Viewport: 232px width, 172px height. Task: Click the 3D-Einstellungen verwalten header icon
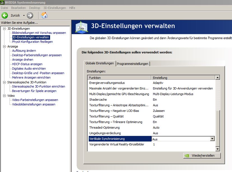tap(81, 27)
